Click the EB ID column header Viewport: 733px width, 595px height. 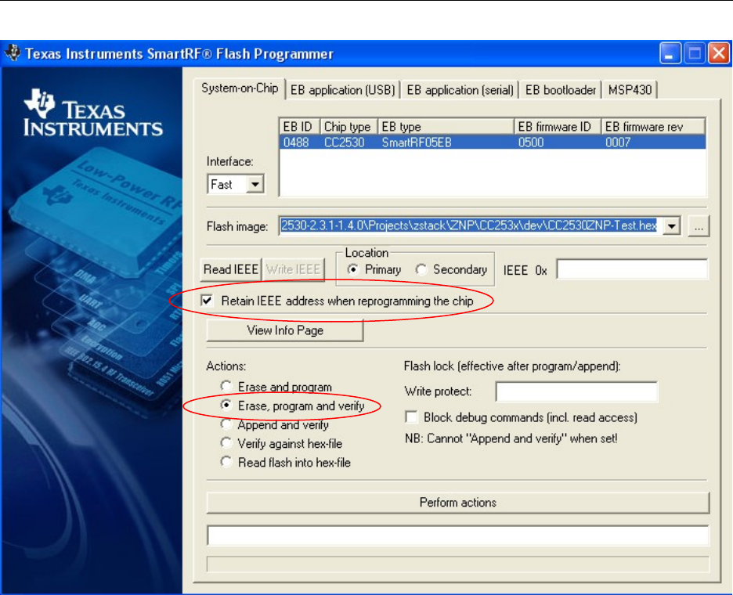(x=299, y=127)
